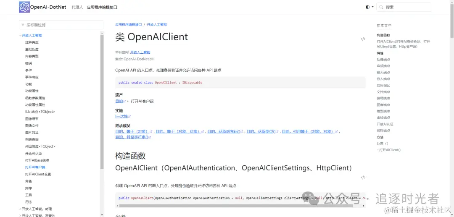Image resolution: width=454 pixels, height=217 pixels.
Task: Jump to 构造函数 in the article outline
Action: pos(383,35)
